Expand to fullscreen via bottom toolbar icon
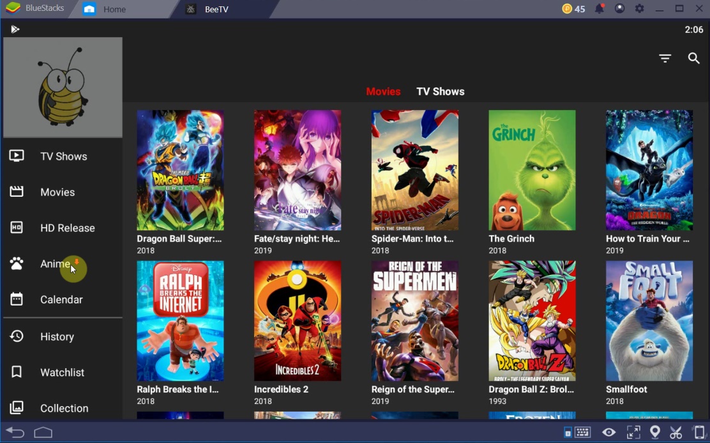The image size is (710, 443). pyautogui.click(x=633, y=432)
